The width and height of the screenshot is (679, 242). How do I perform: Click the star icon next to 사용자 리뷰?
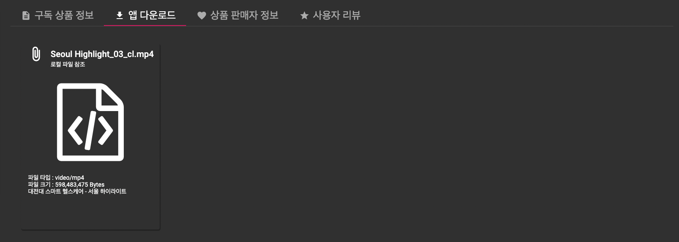pos(304,16)
